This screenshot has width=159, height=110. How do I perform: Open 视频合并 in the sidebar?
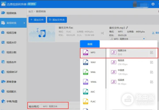coord(13,62)
